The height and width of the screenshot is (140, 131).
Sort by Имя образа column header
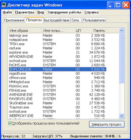[x=25, y=31]
